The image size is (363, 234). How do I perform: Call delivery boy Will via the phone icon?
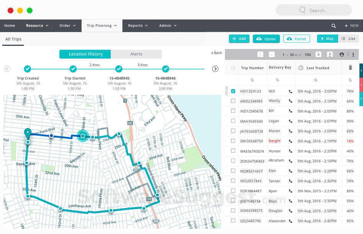pos(290,91)
